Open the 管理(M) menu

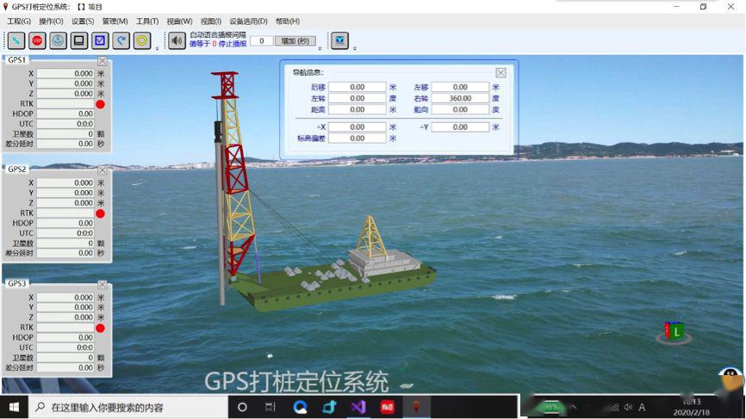(115, 22)
